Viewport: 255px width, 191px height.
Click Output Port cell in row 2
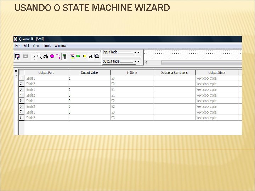coord(46,84)
